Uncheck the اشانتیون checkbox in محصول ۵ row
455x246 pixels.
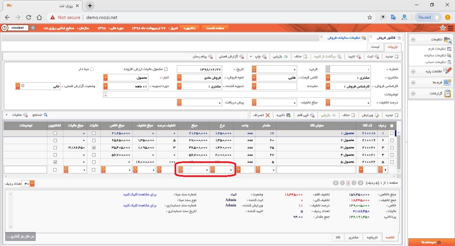click(x=55, y=162)
